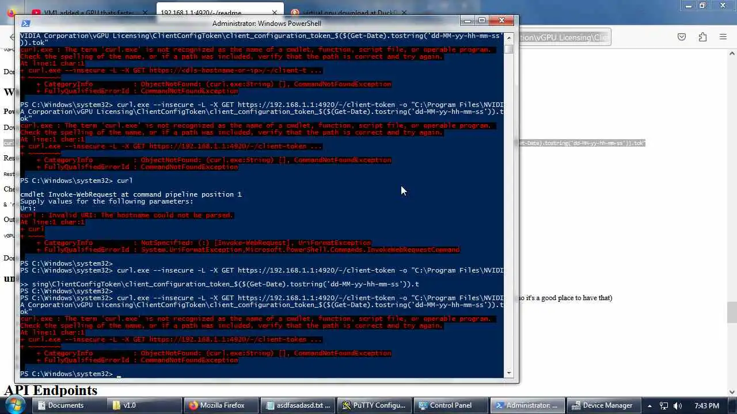
Task: Open Firefox hamburger application menu
Action: point(723,37)
